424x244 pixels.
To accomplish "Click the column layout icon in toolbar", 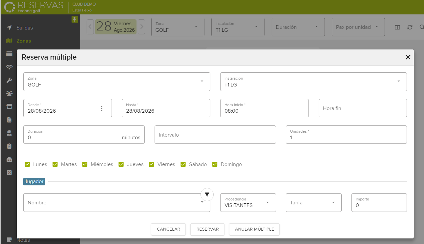I will tap(397, 27).
